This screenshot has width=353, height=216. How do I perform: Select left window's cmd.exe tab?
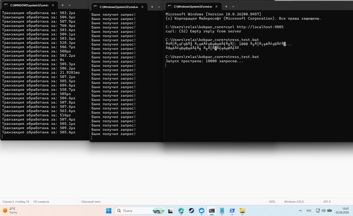tap(29, 5)
